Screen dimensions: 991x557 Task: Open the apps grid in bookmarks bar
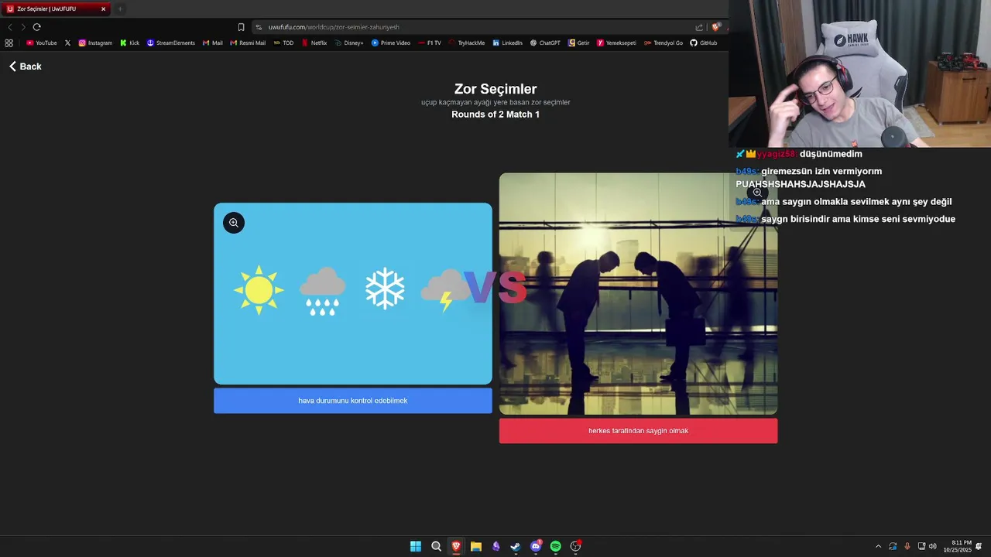coord(9,43)
